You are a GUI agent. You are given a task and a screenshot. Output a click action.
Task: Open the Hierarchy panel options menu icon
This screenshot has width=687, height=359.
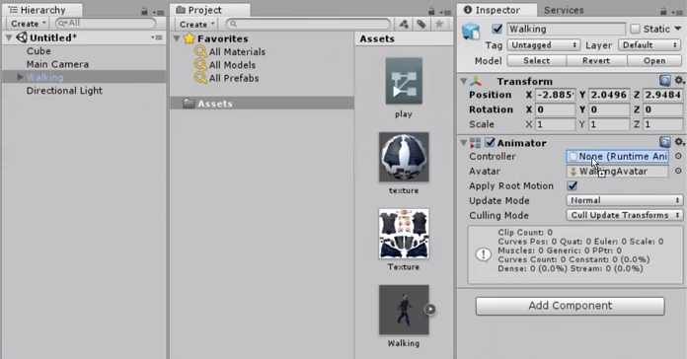158,12
